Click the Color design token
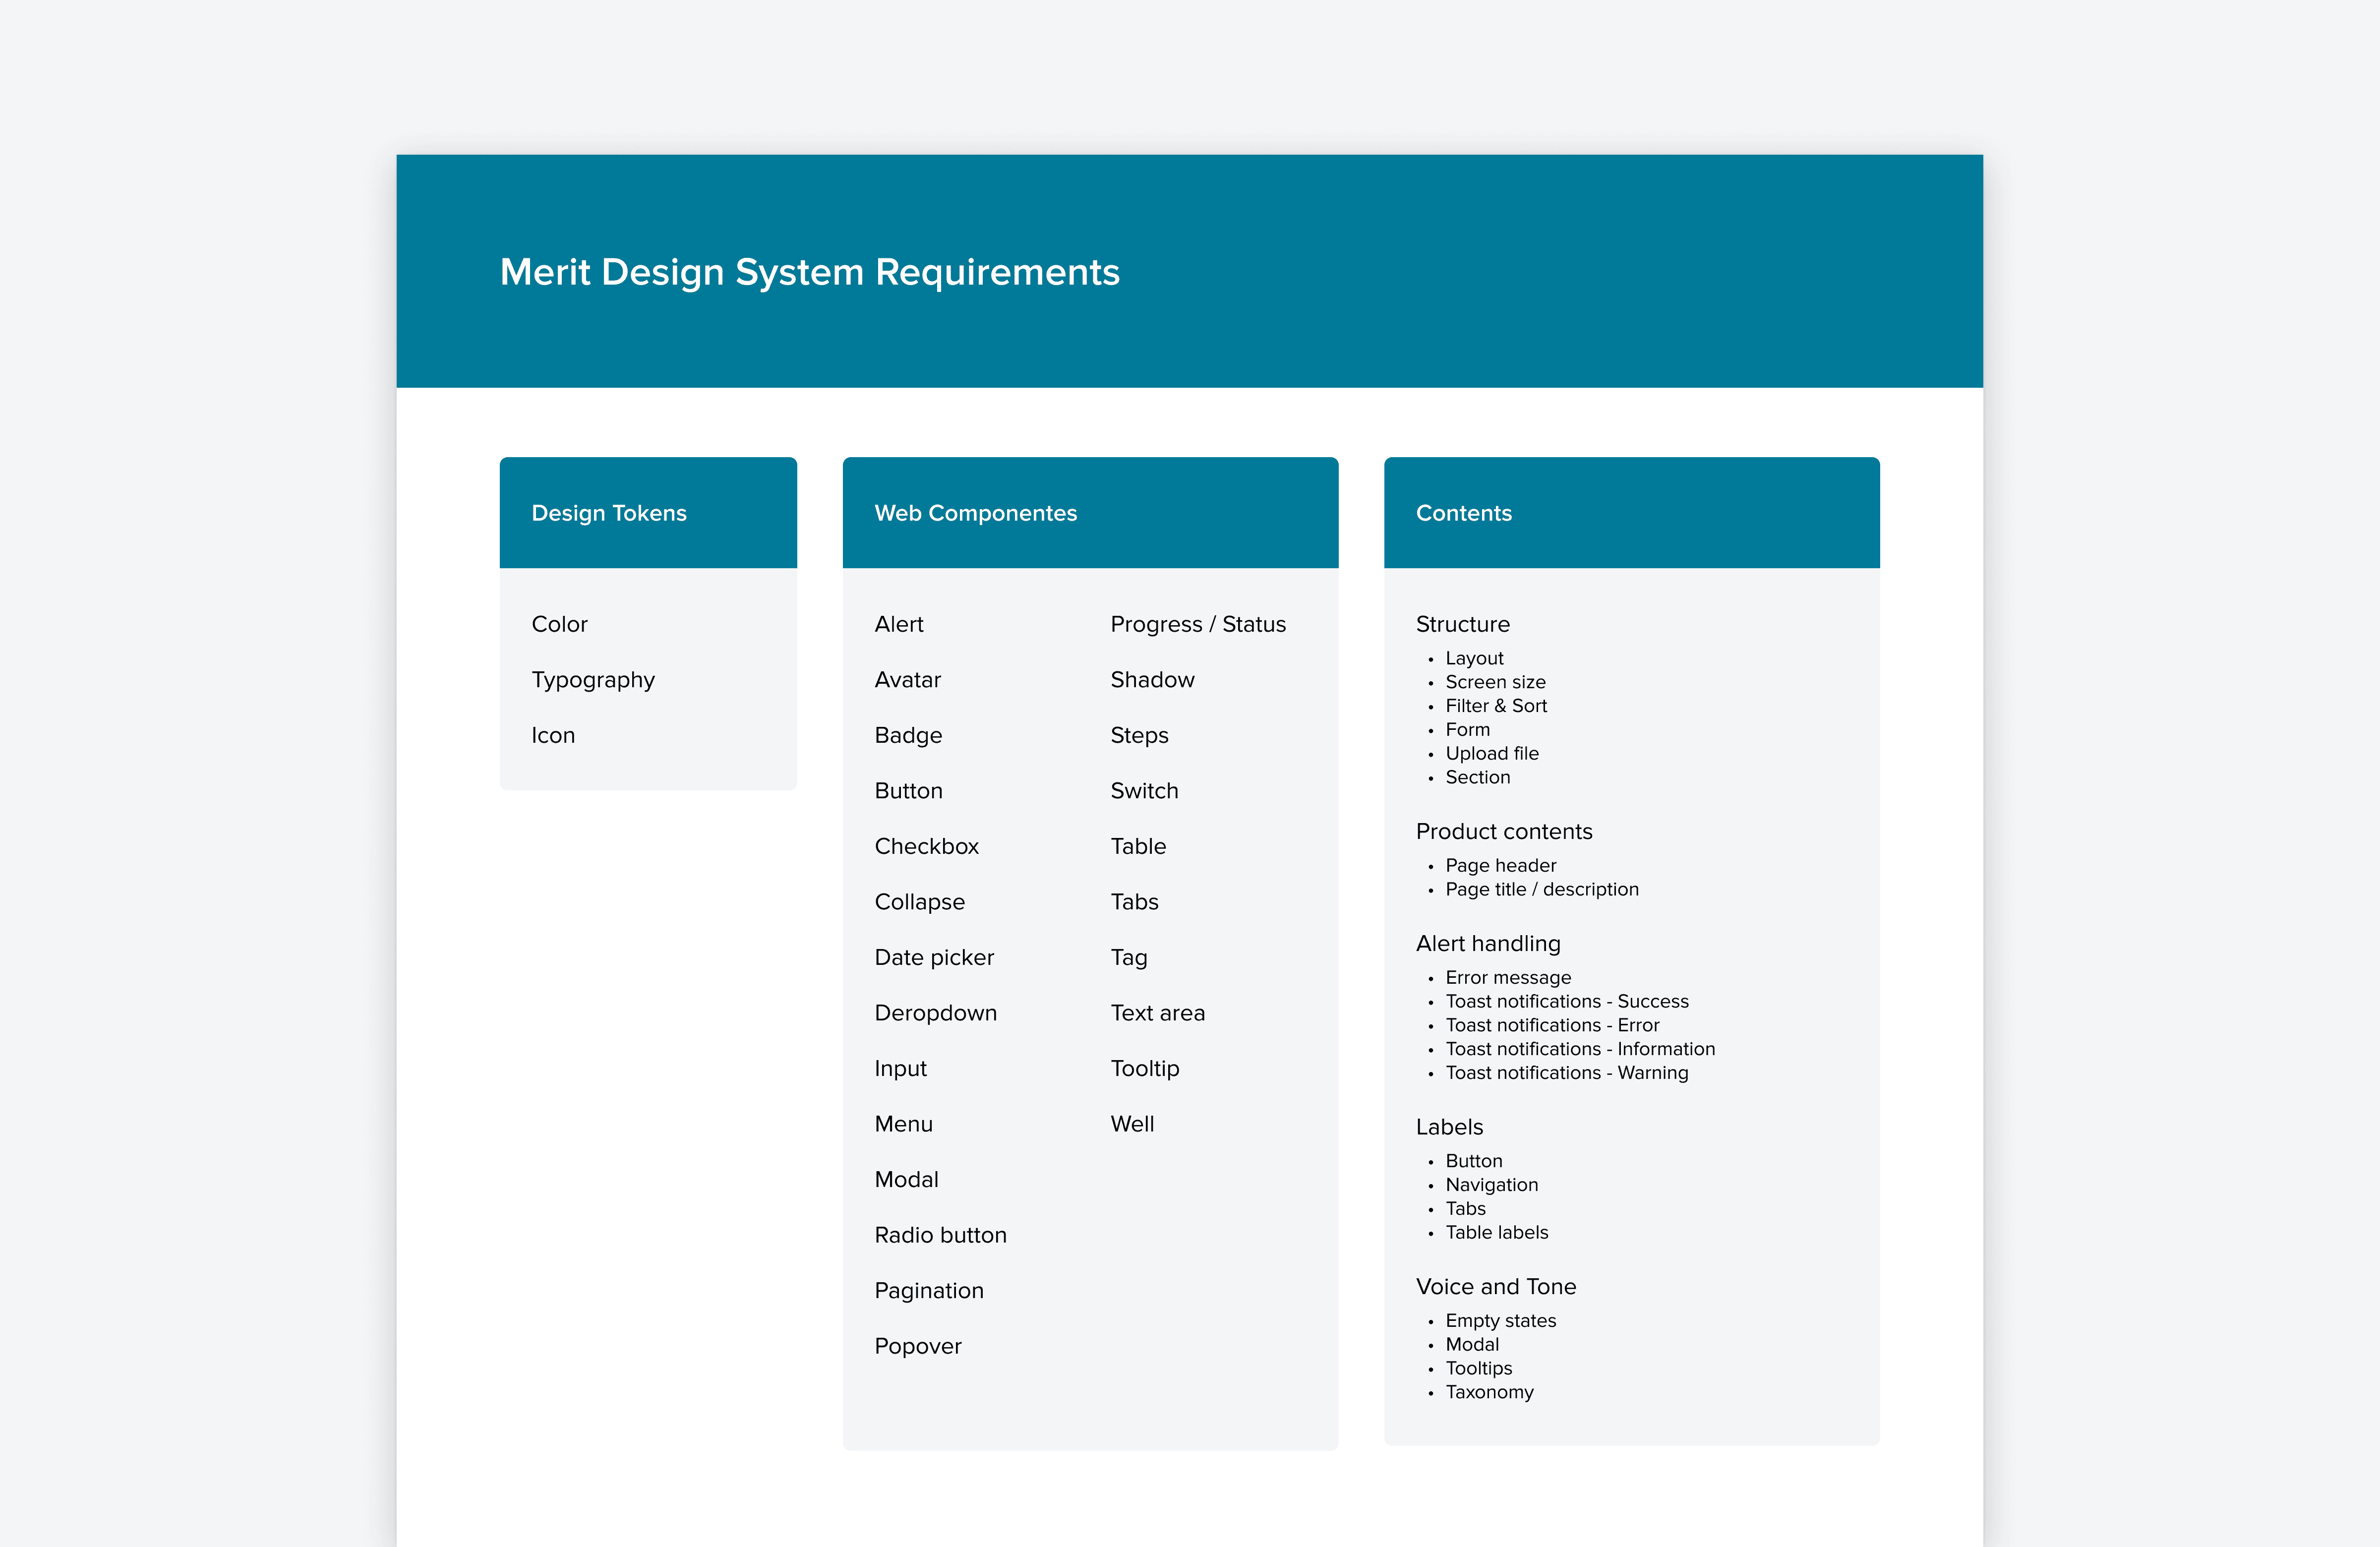Screen dimensions: 2380x1547 pyautogui.click(x=559, y=624)
